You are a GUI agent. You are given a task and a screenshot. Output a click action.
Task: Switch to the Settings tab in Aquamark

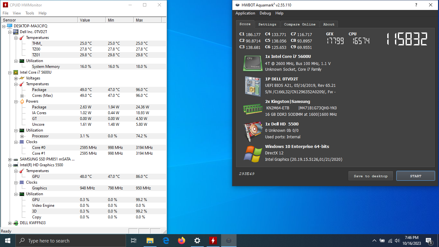267,24
